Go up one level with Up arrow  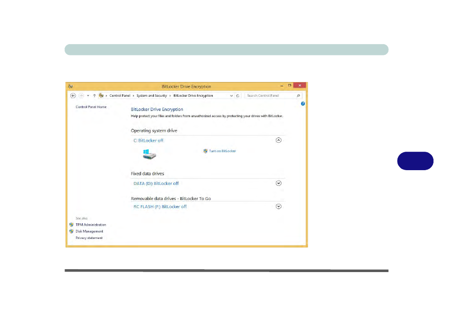coord(94,95)
